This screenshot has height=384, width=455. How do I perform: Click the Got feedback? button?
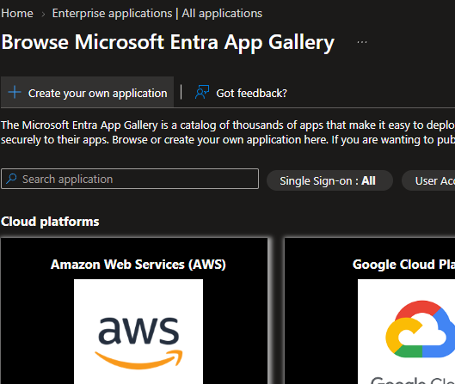(x=241, y=93)
